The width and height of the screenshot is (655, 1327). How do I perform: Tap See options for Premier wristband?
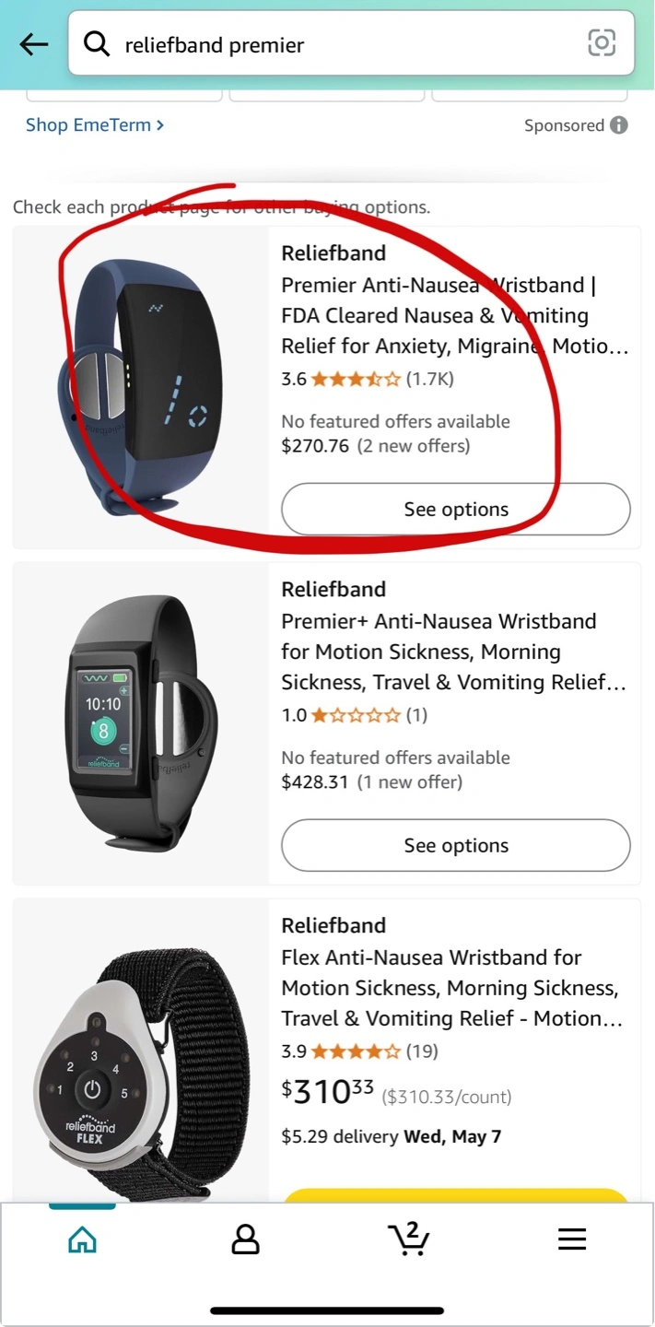pos(456,509)
